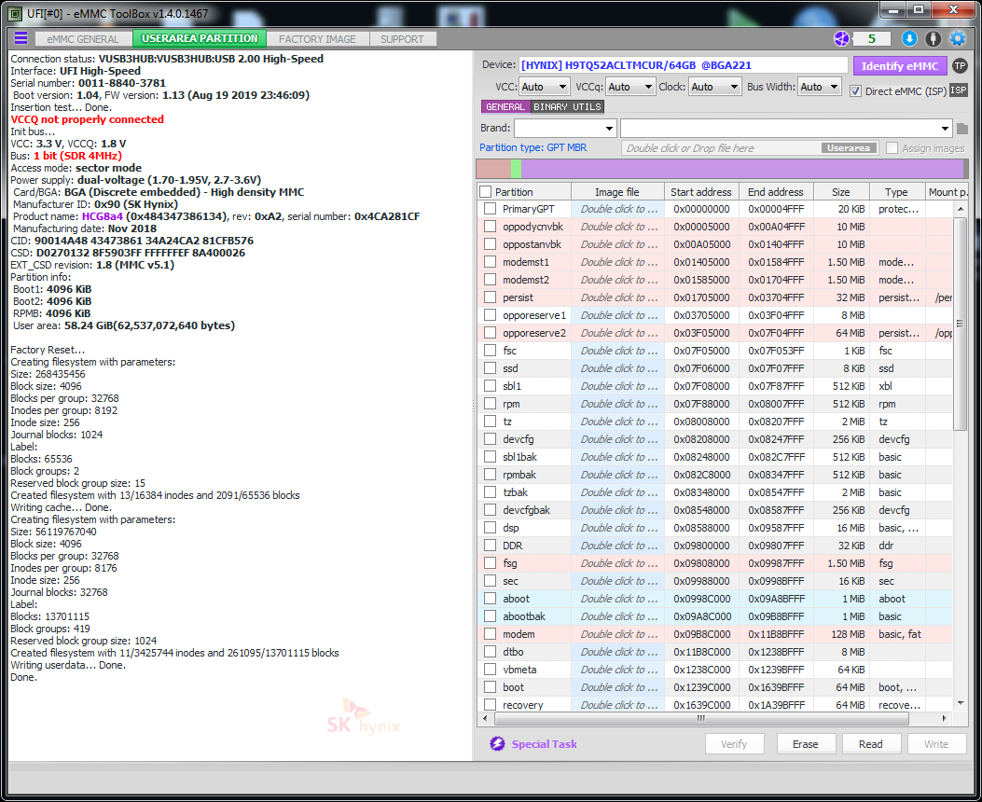Screen dimensions: 982x802
Task: Check the persist partition checkbox
Action: tap(491, 297)
